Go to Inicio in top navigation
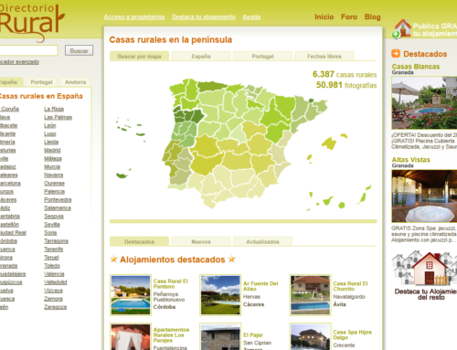This screenshot has height=350, width=457. click(x=324, y=17)
